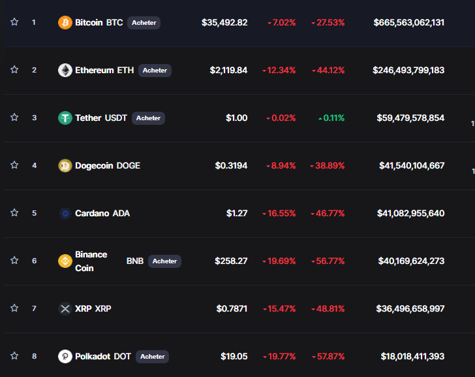The width and height of the screenshot is (475, 377).
Task: Click the Tether logo icon
Action: (65, 118)
